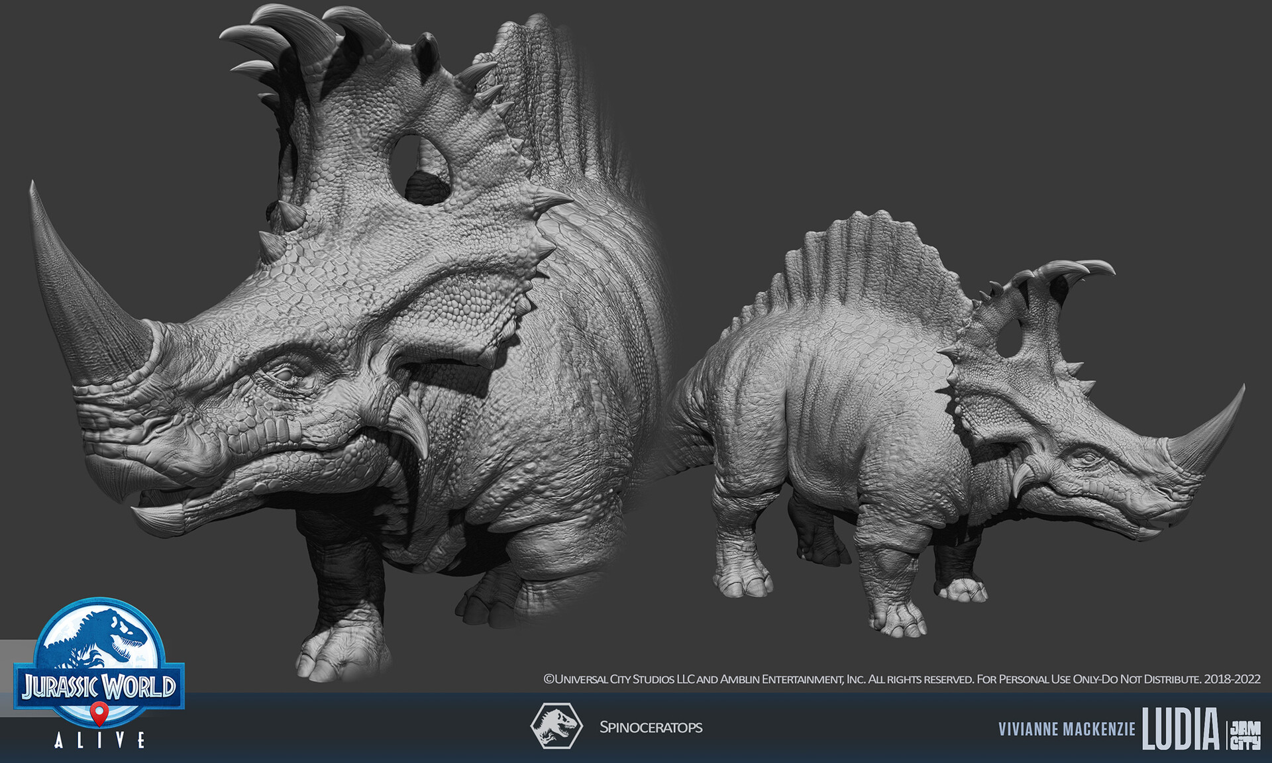Click the hexagonal T-rex skeleton icon
Image resolution: width=1272 pixels, height=763 pixels.
point(556,726)
